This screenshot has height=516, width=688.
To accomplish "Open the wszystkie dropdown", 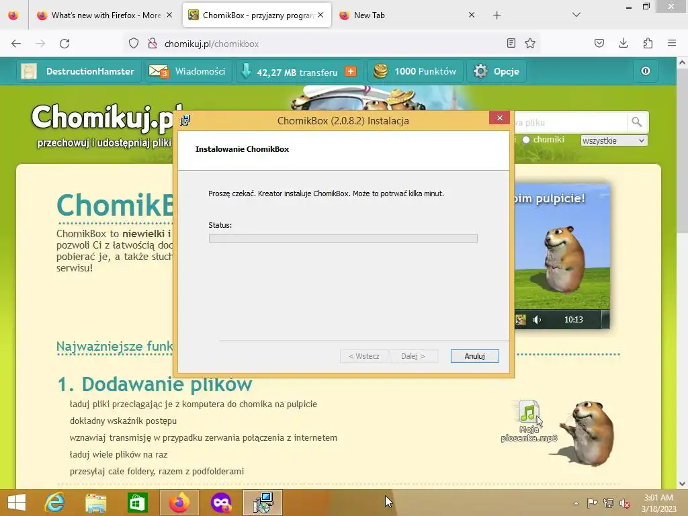I will click(614, 141).
